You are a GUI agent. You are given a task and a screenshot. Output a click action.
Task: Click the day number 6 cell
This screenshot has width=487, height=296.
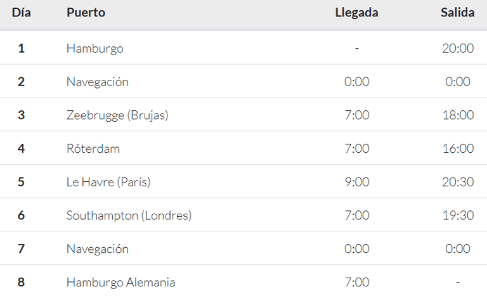point(21,216)
